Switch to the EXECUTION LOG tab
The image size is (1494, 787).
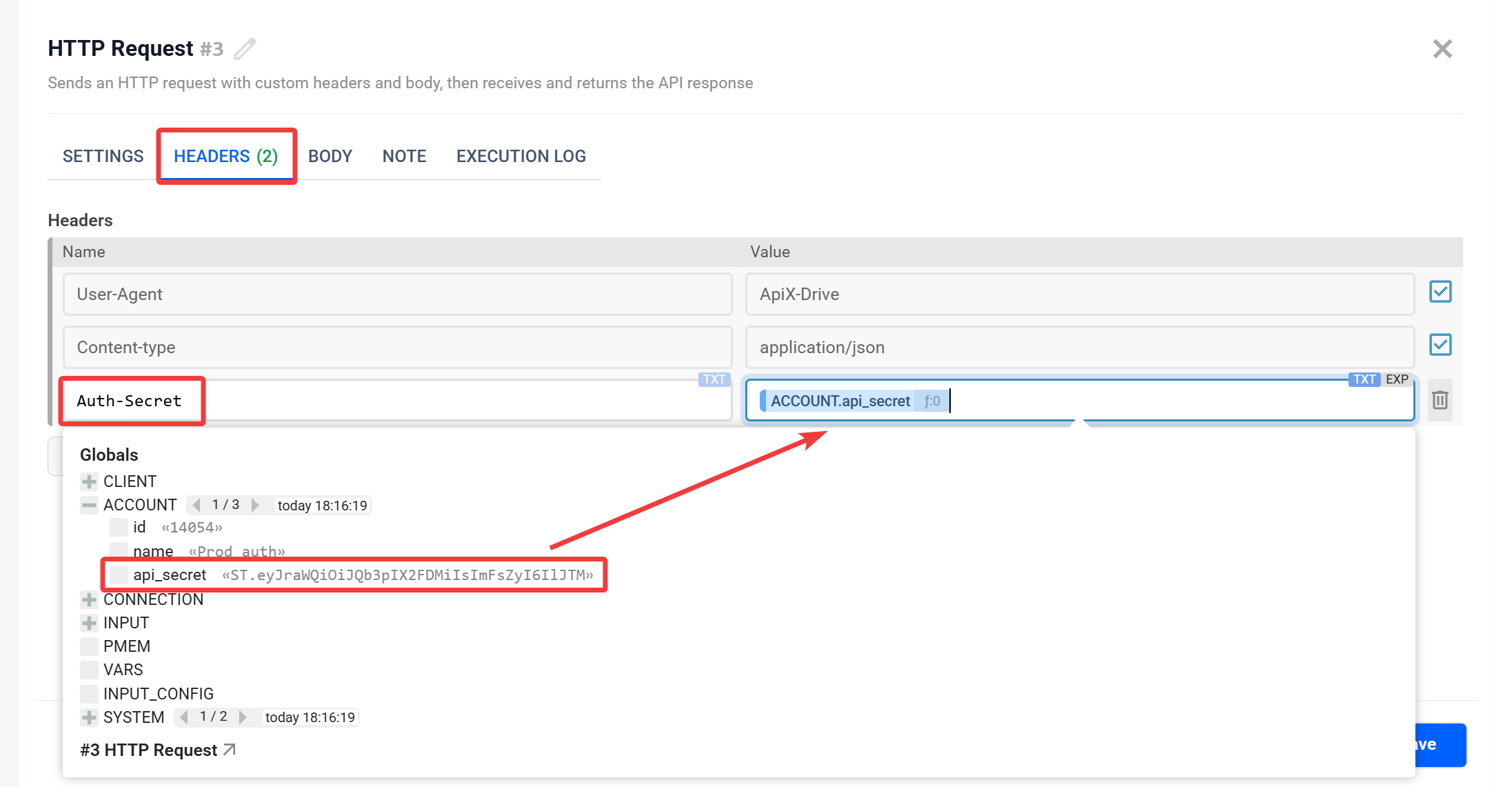tap(521, 157)
